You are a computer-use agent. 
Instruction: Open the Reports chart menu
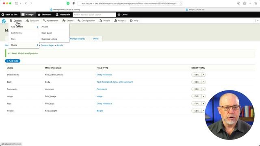119,21
